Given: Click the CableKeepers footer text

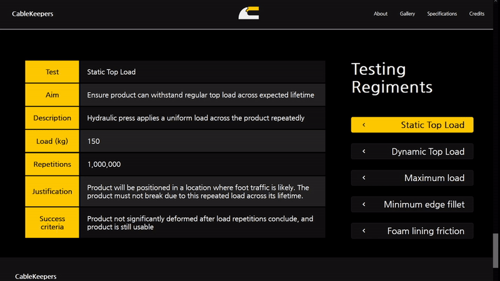Looking at the screenshot, I should (x=36, y=275).
